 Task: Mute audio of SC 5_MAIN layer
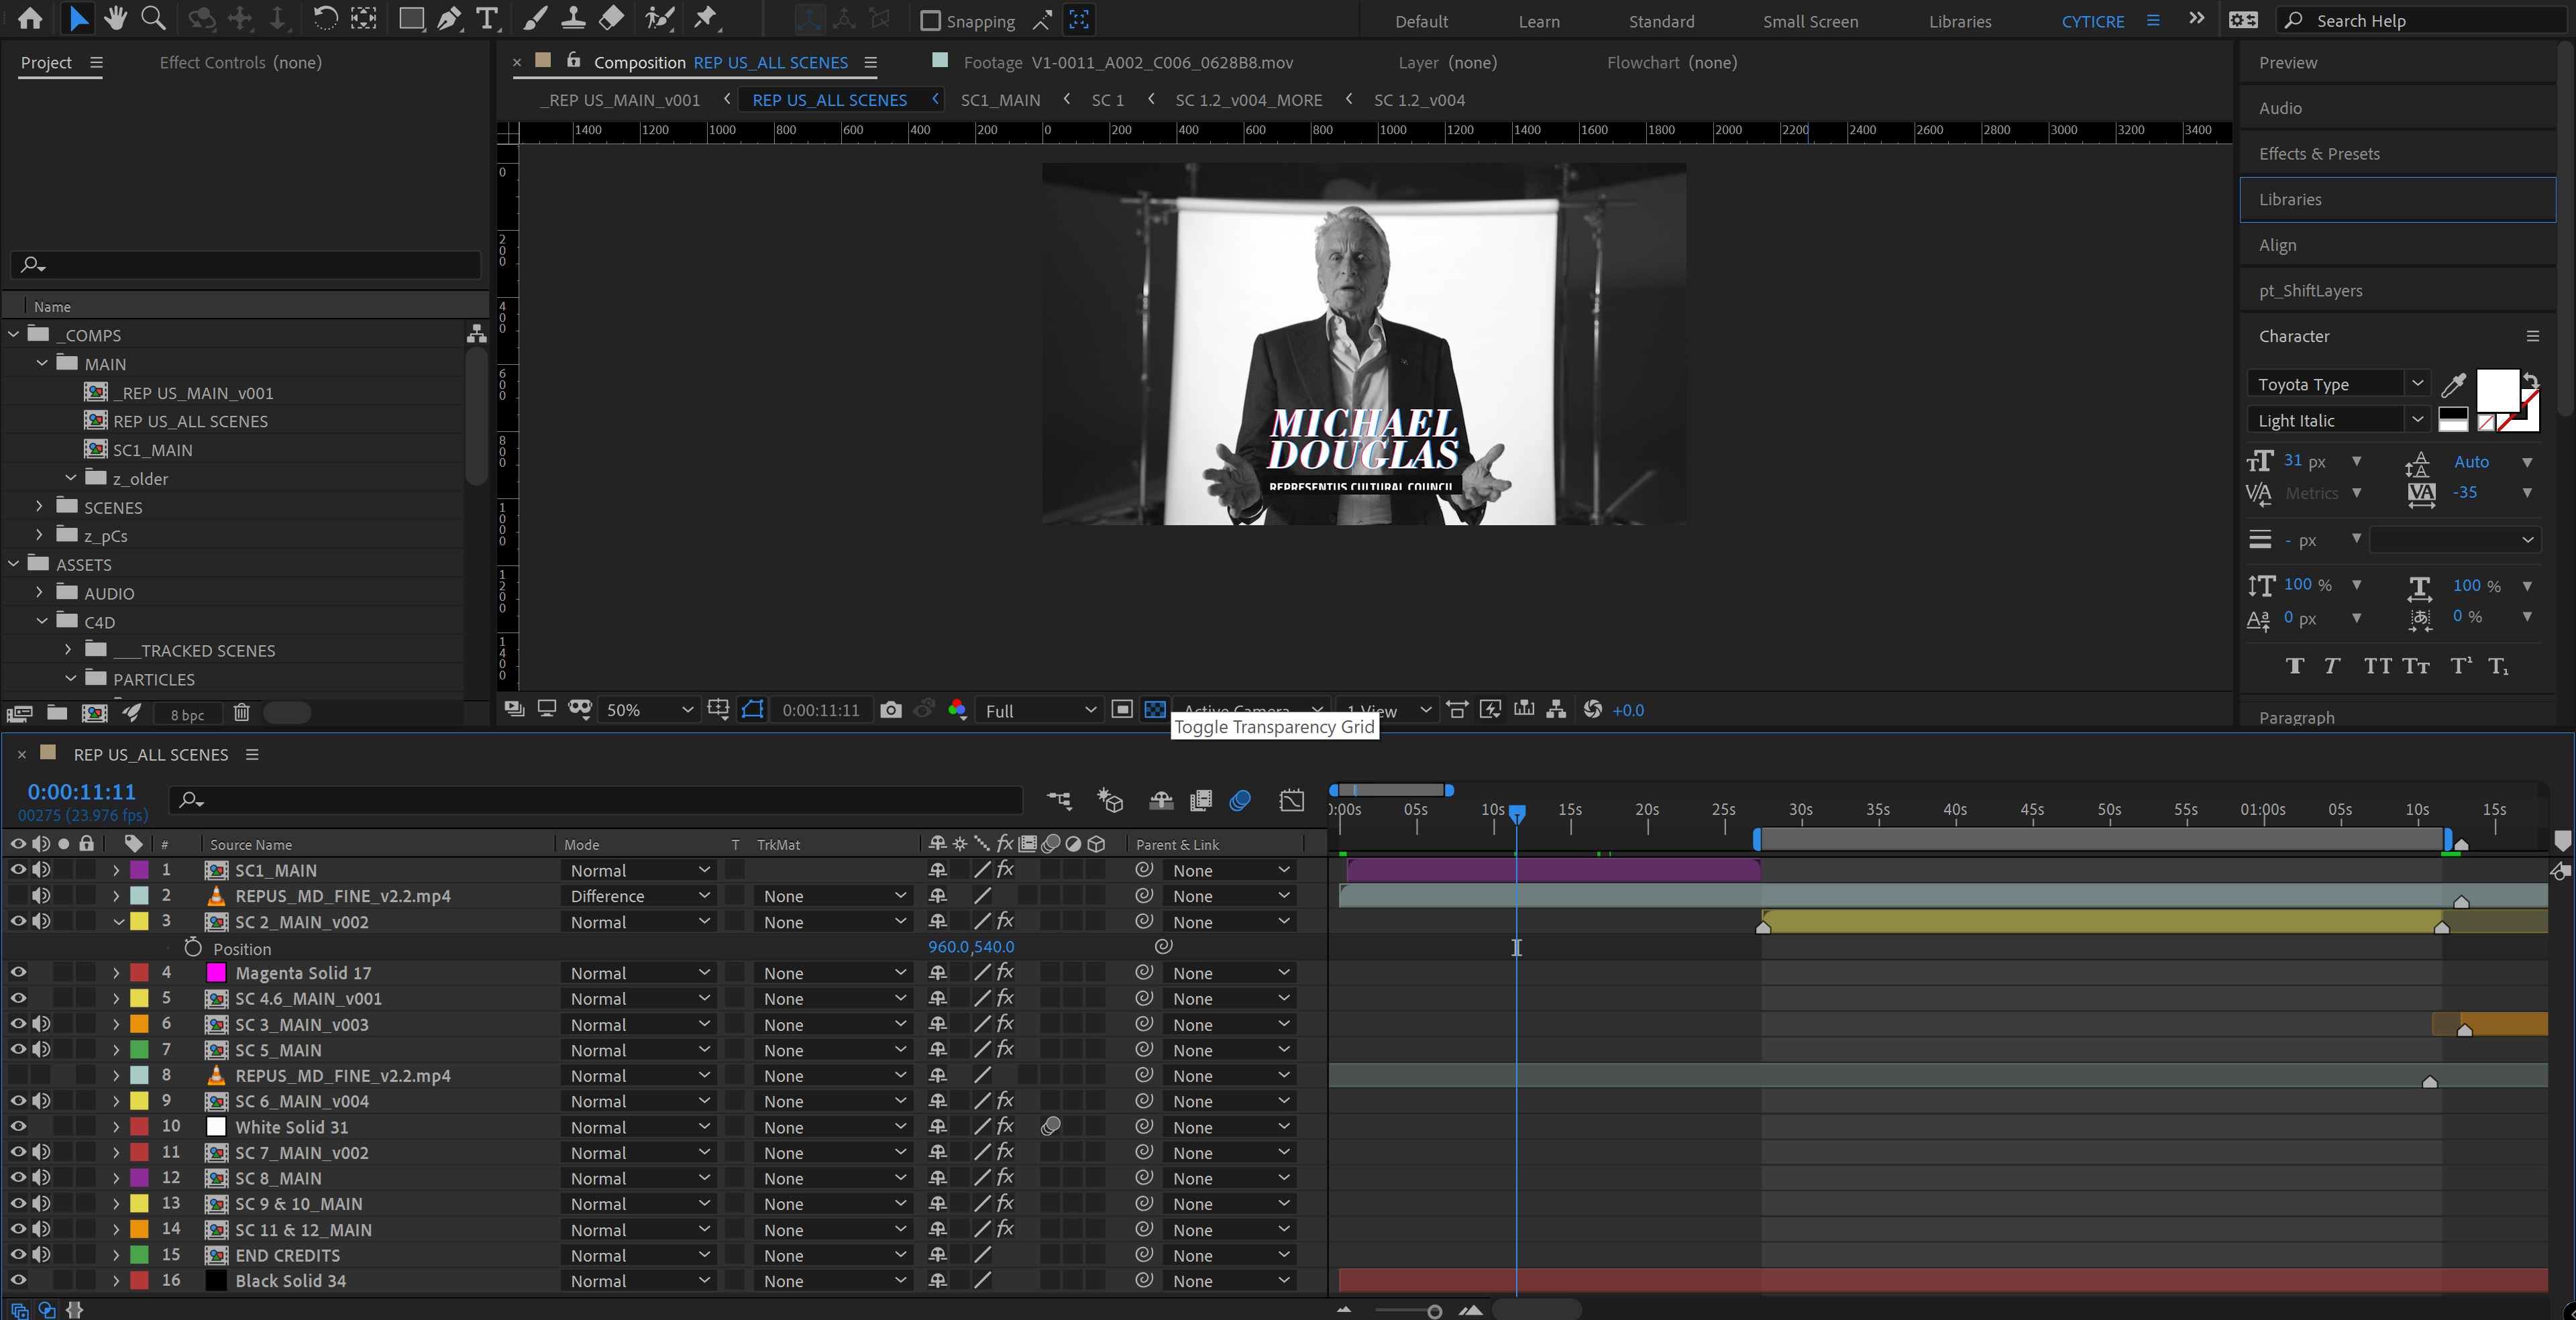click(x=41, y=1049)
